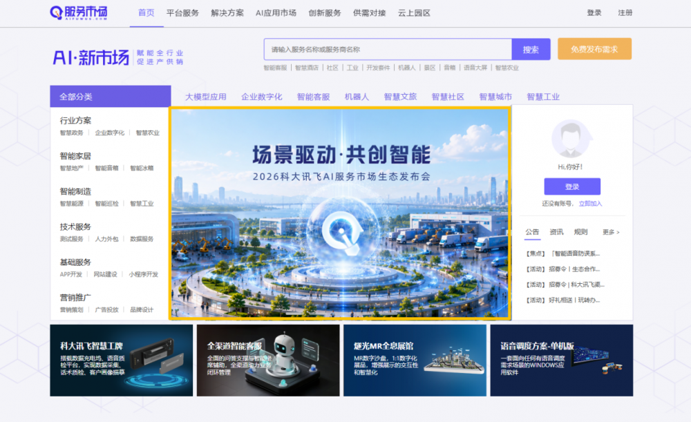Click 智能巡检 under 智能制造
Screen dimensions: 691x422
pos(106,204)
